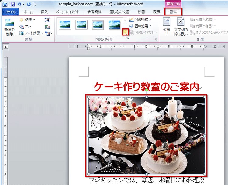Viewport: 228px width, 185px height.
Task: Click 前面へ移動 bring forward
Action: click(203, 19)
